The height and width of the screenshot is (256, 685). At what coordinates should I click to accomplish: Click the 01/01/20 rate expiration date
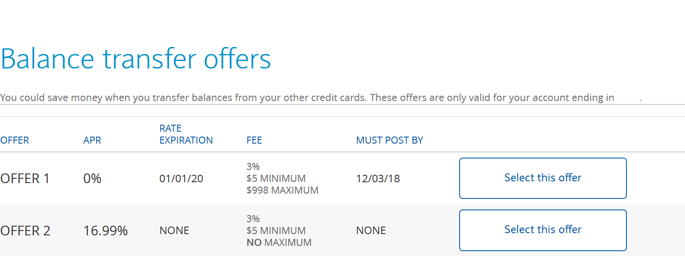pyautogui.click(x=181, y=179)
